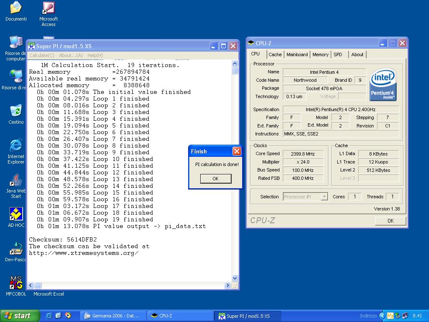Image resolution: width=429 pixels, height=322 pixels.
Task: Expand hidden tray icons arrow
Action: click(x=382, y=316)
